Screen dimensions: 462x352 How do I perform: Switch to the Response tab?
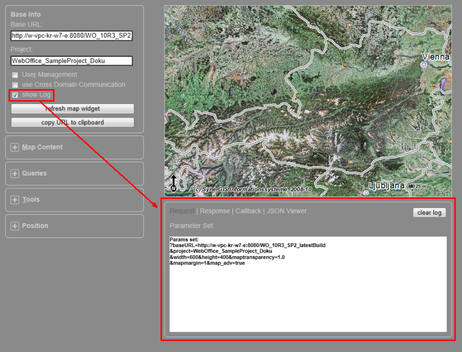[x=214, y=210]
